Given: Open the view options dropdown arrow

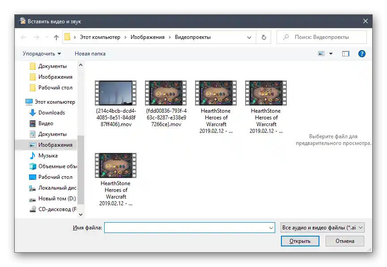Looking at the screenshot, I should (x=331, y=54).
